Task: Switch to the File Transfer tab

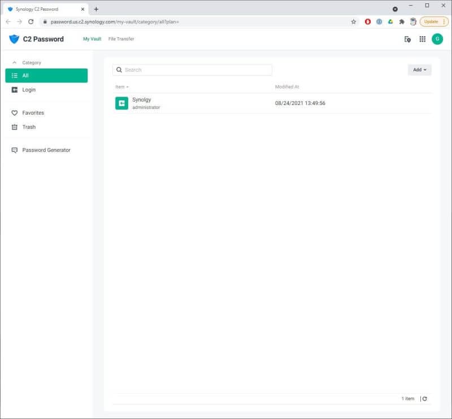Action: pos(121,38)
